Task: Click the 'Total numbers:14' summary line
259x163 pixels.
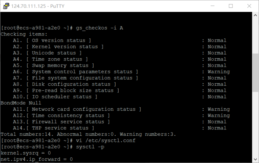Action: coord(88,134)
